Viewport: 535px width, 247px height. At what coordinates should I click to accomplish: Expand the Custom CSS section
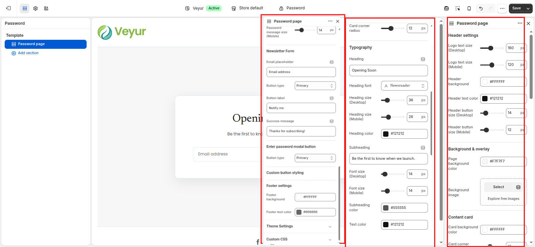[x=299, y=240]
